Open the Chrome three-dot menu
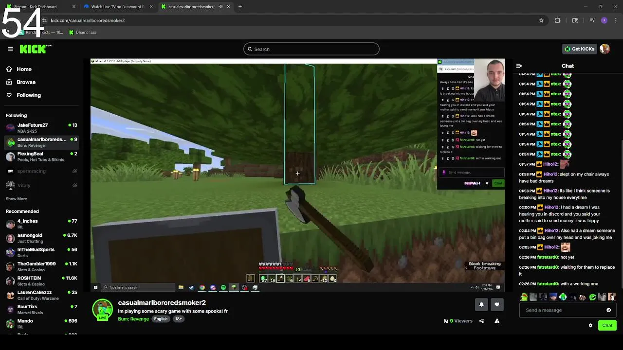623x350 pixels. (x=616, y=20)
